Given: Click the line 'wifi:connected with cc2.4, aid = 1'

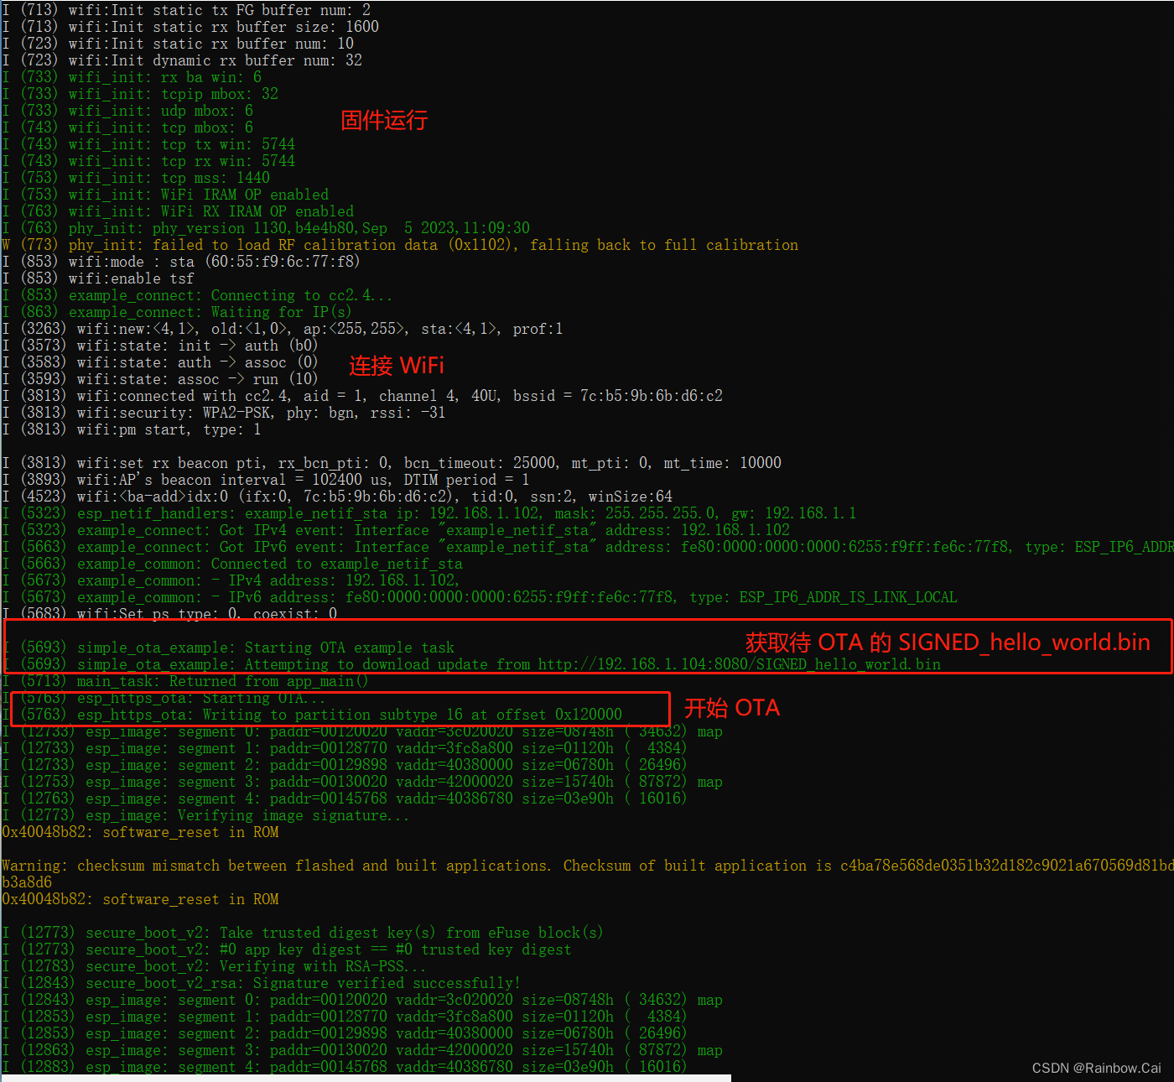Looking at the screenshot, I should pyautogui.click(x=362, y=396).
